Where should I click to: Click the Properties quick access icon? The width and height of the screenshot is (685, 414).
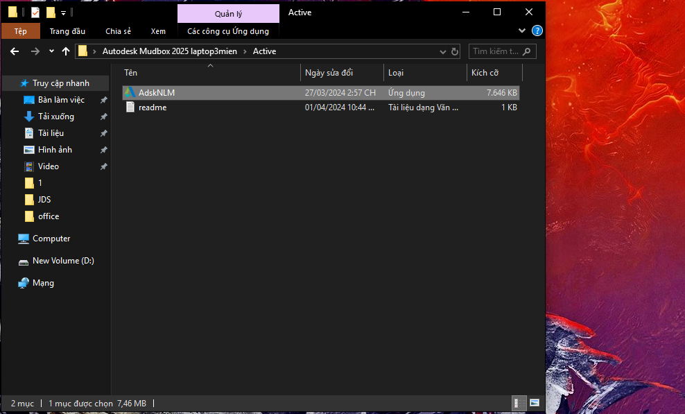(x=35, y=12)
